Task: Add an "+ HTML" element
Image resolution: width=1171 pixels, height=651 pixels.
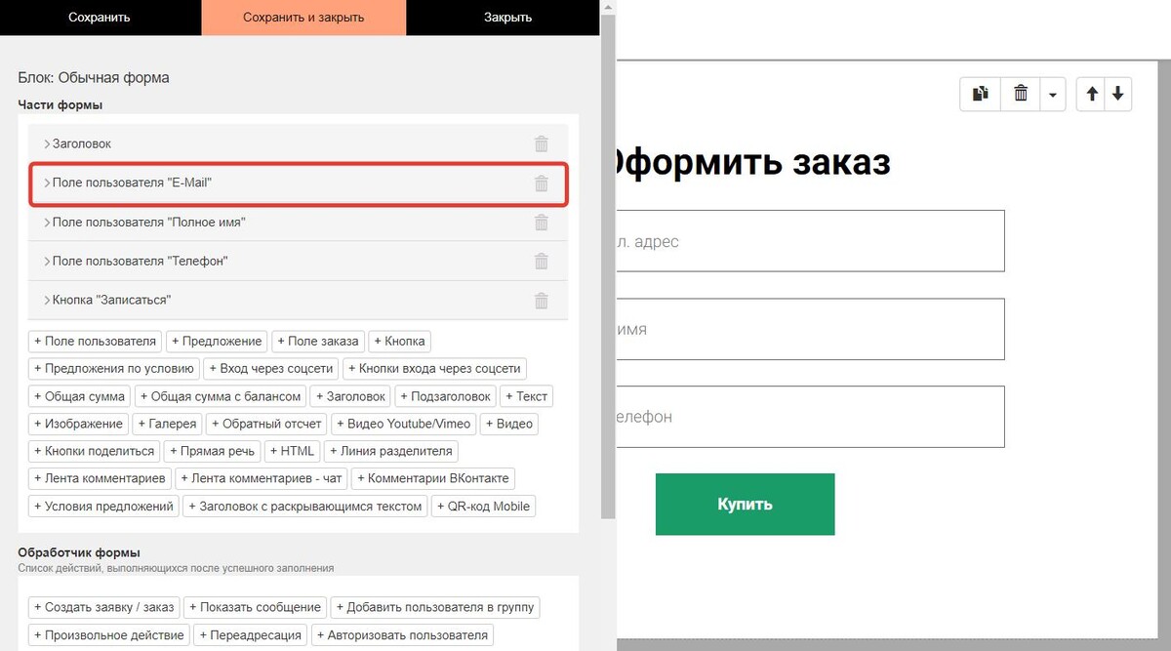Action: [x=292, y=451]
